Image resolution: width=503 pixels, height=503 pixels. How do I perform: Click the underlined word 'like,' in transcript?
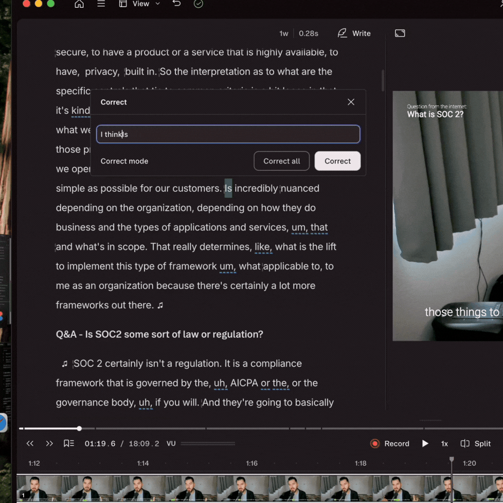[263, 247]
